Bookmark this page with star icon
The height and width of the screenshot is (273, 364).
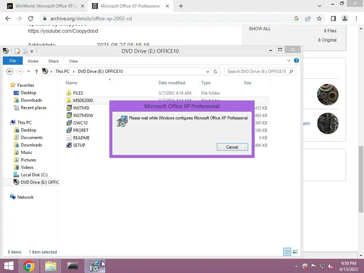click(319, 18)
